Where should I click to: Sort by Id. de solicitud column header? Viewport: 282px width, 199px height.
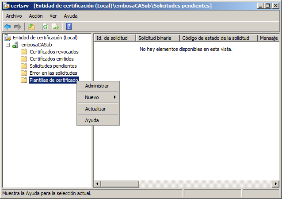click(114, 38)
